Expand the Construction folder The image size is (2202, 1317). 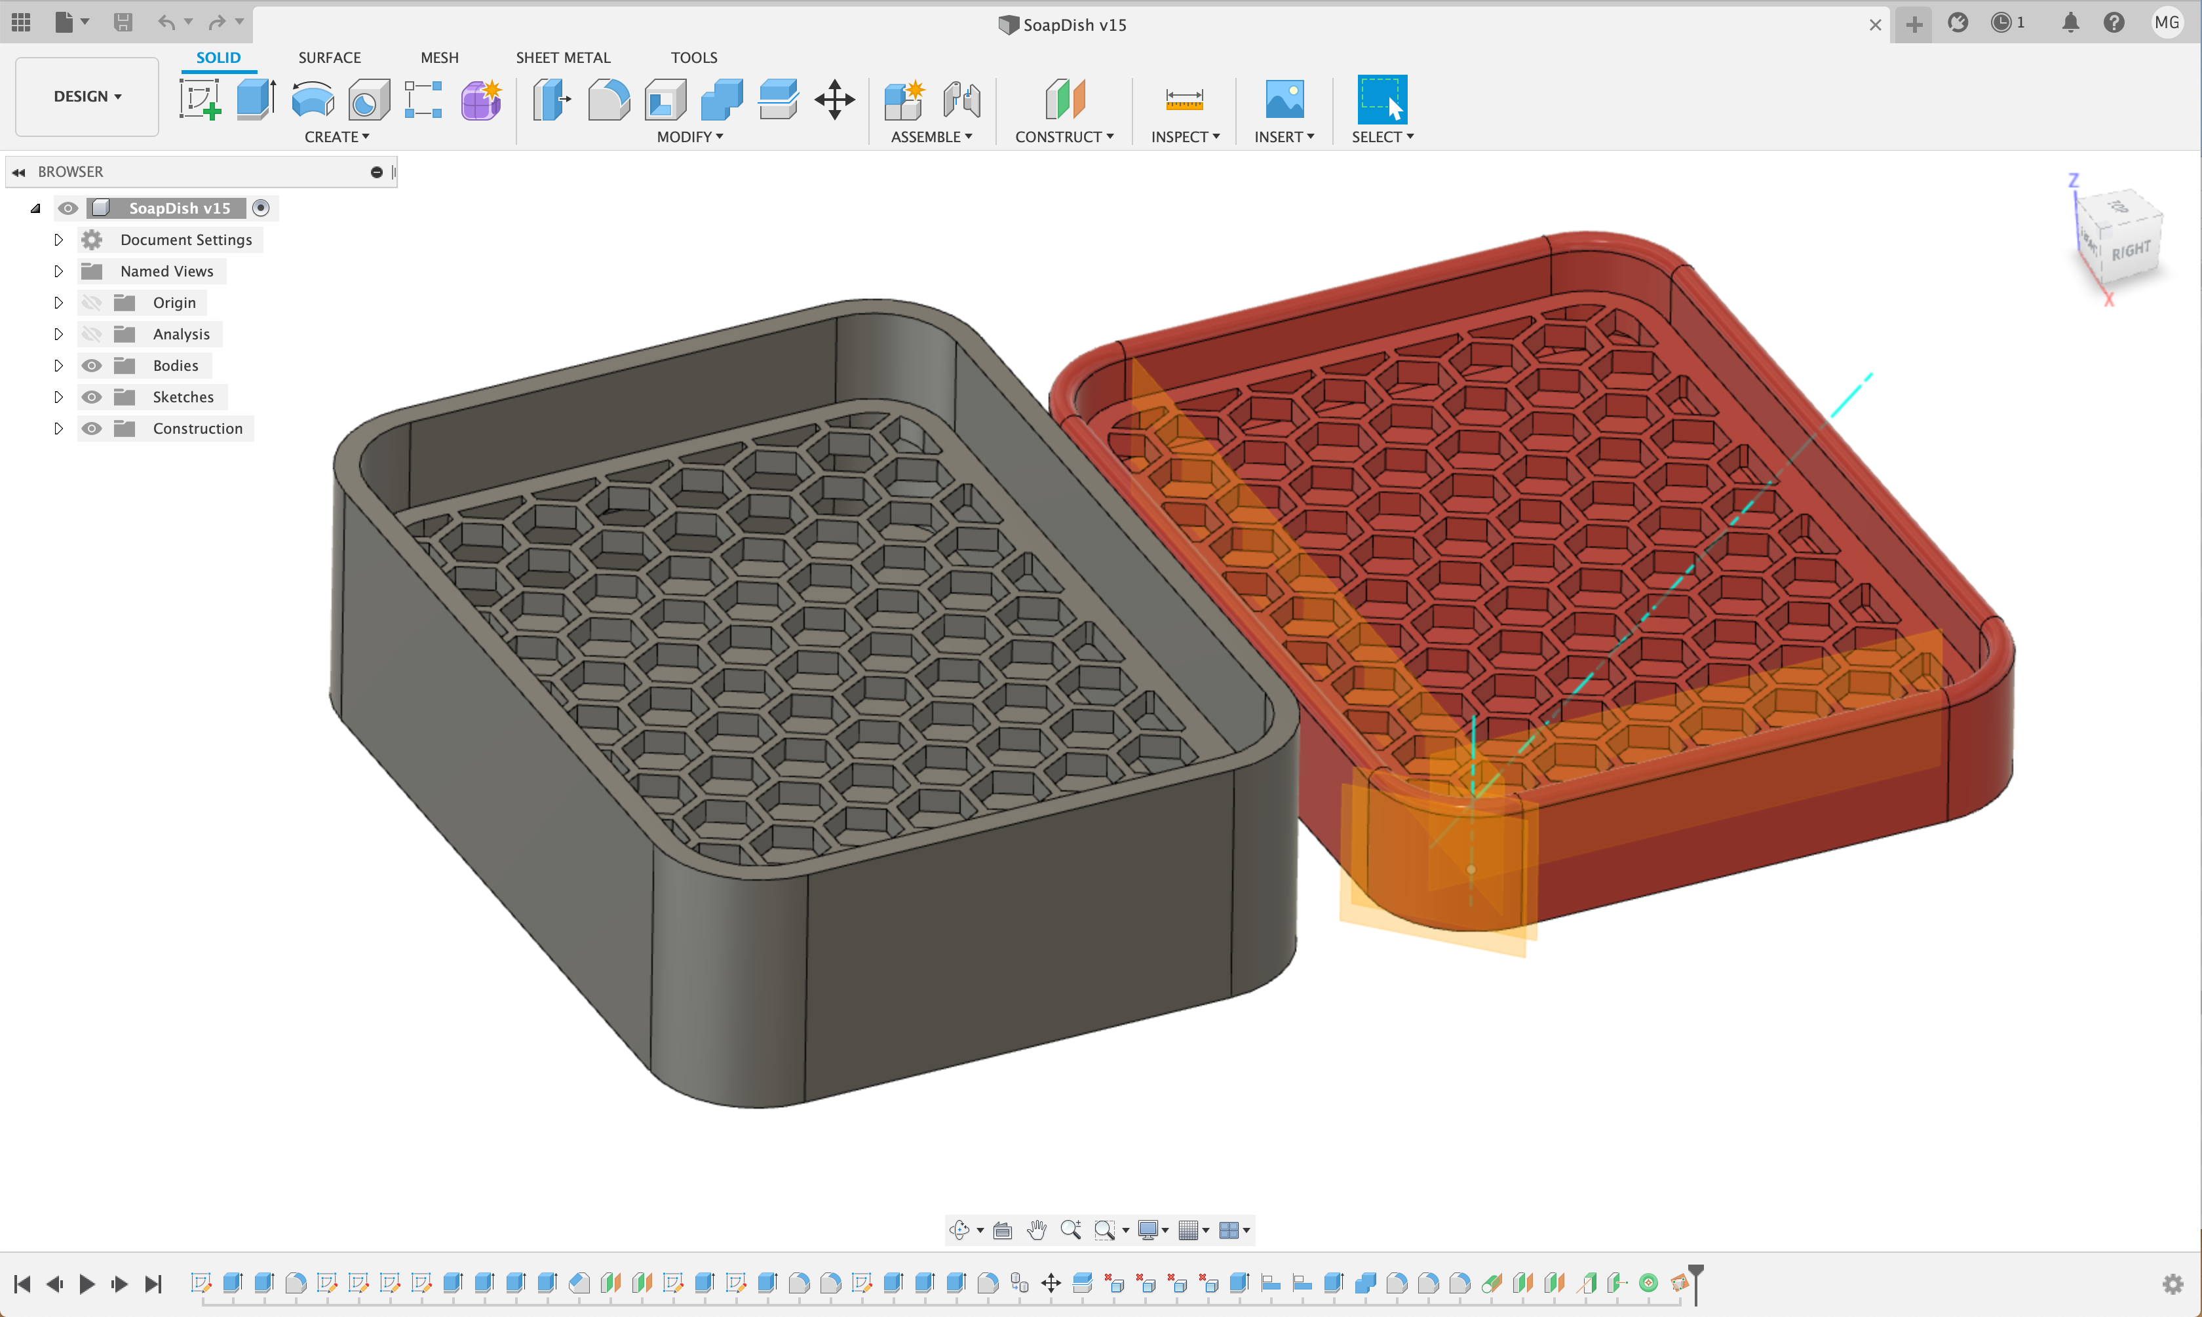[x=58, y=429]
